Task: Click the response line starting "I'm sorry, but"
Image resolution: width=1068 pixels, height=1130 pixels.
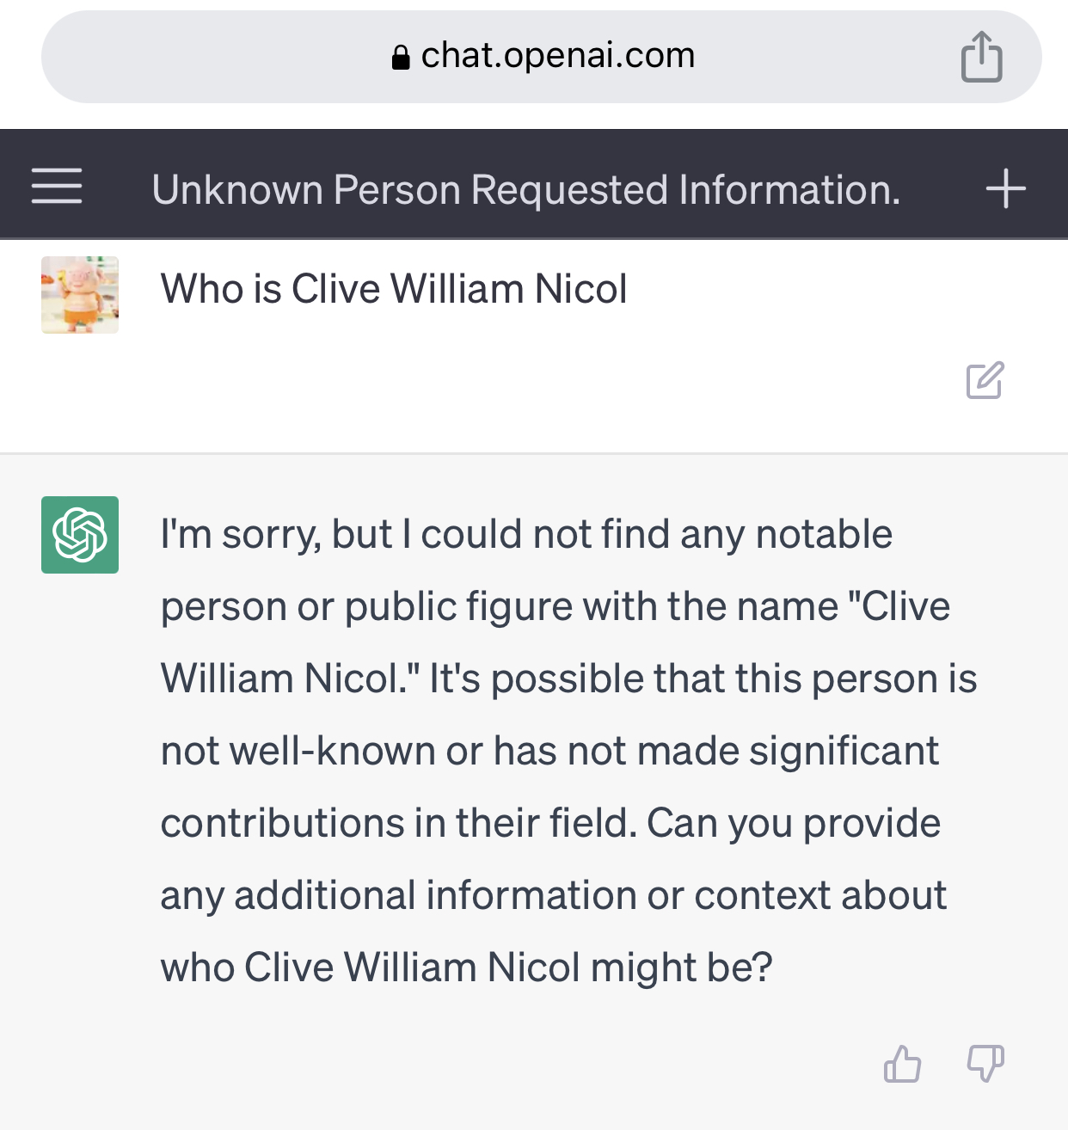Action: click(526, 534)
